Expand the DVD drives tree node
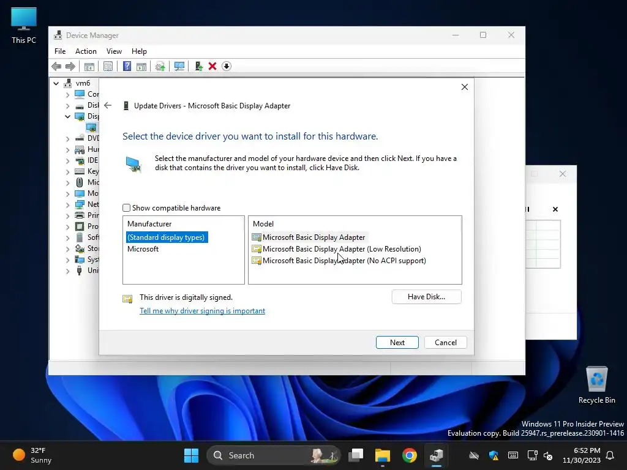The image size is (627, 470). 67,139
